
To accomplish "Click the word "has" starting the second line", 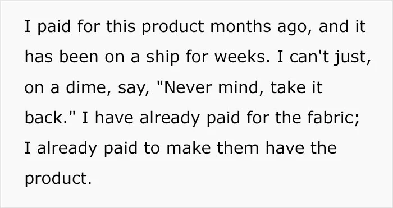I will (x=39, y=57).
